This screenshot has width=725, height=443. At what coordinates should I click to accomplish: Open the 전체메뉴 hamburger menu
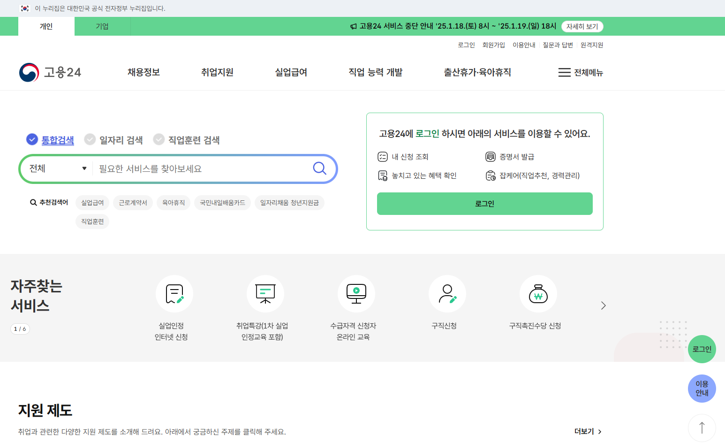click(x=581, y=72)
